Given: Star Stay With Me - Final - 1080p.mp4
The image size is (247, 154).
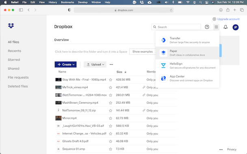Looking at the screenshot, I should [x=110, y=80].
